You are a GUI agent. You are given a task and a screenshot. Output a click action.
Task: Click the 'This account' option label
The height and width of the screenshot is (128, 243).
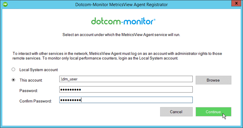click(31, 80)
